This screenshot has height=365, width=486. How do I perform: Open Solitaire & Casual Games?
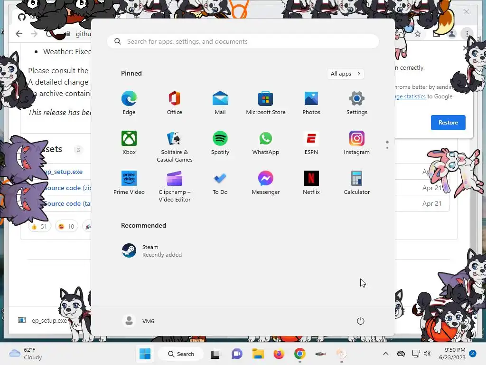[x=175, y=146]
